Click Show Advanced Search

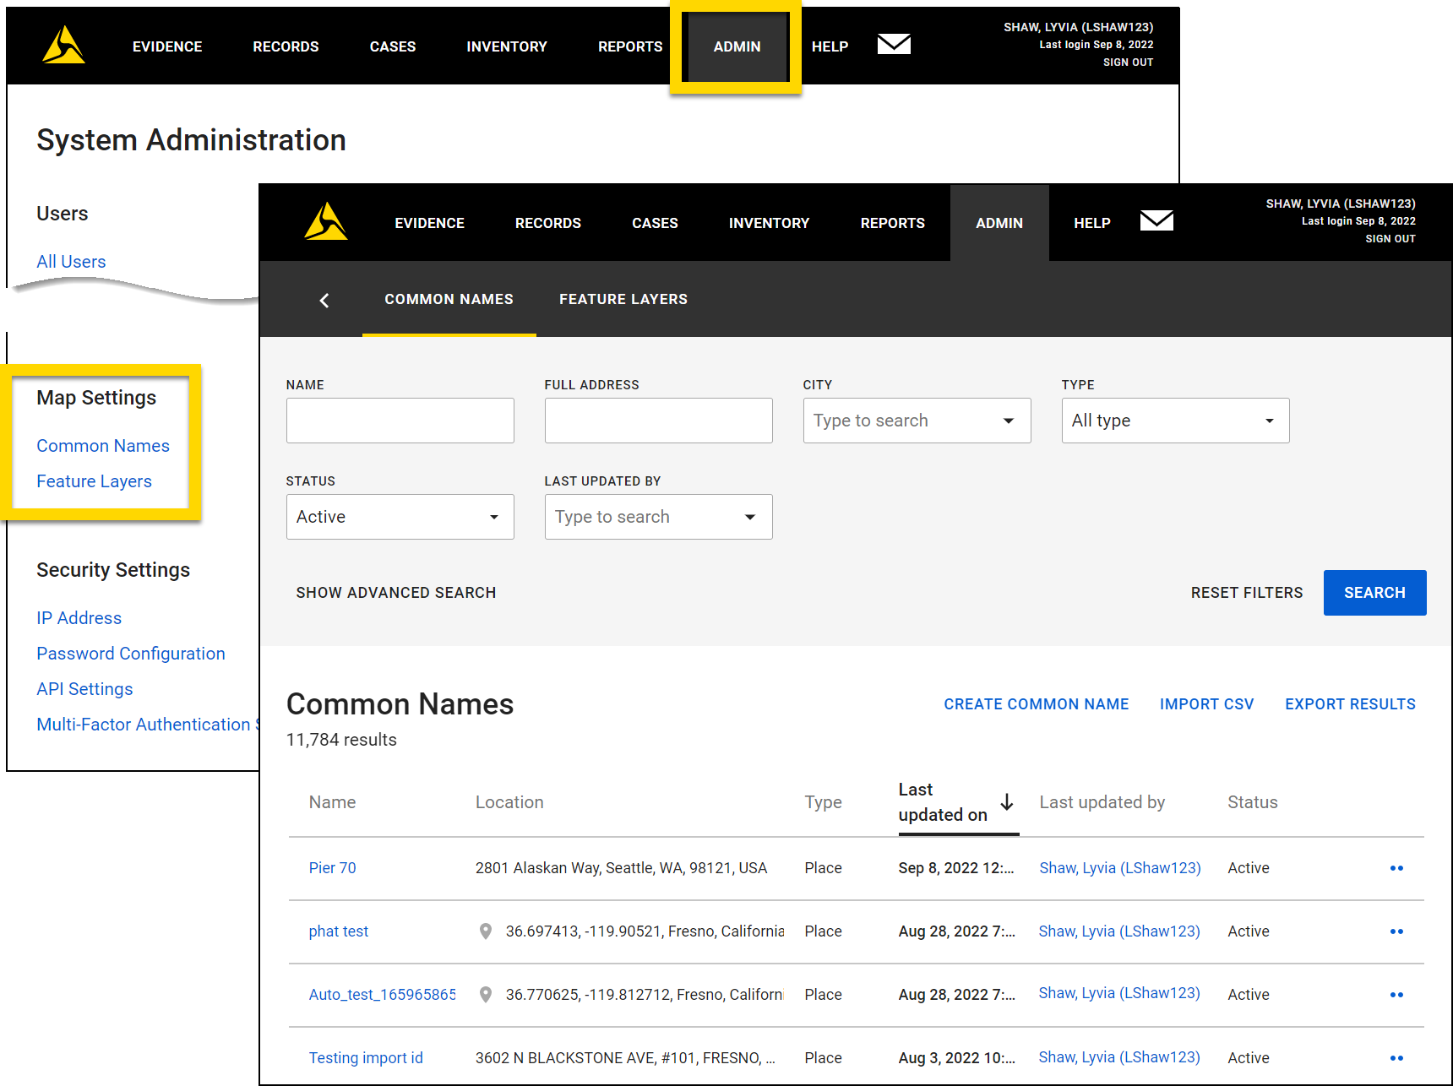coord(395,592)
